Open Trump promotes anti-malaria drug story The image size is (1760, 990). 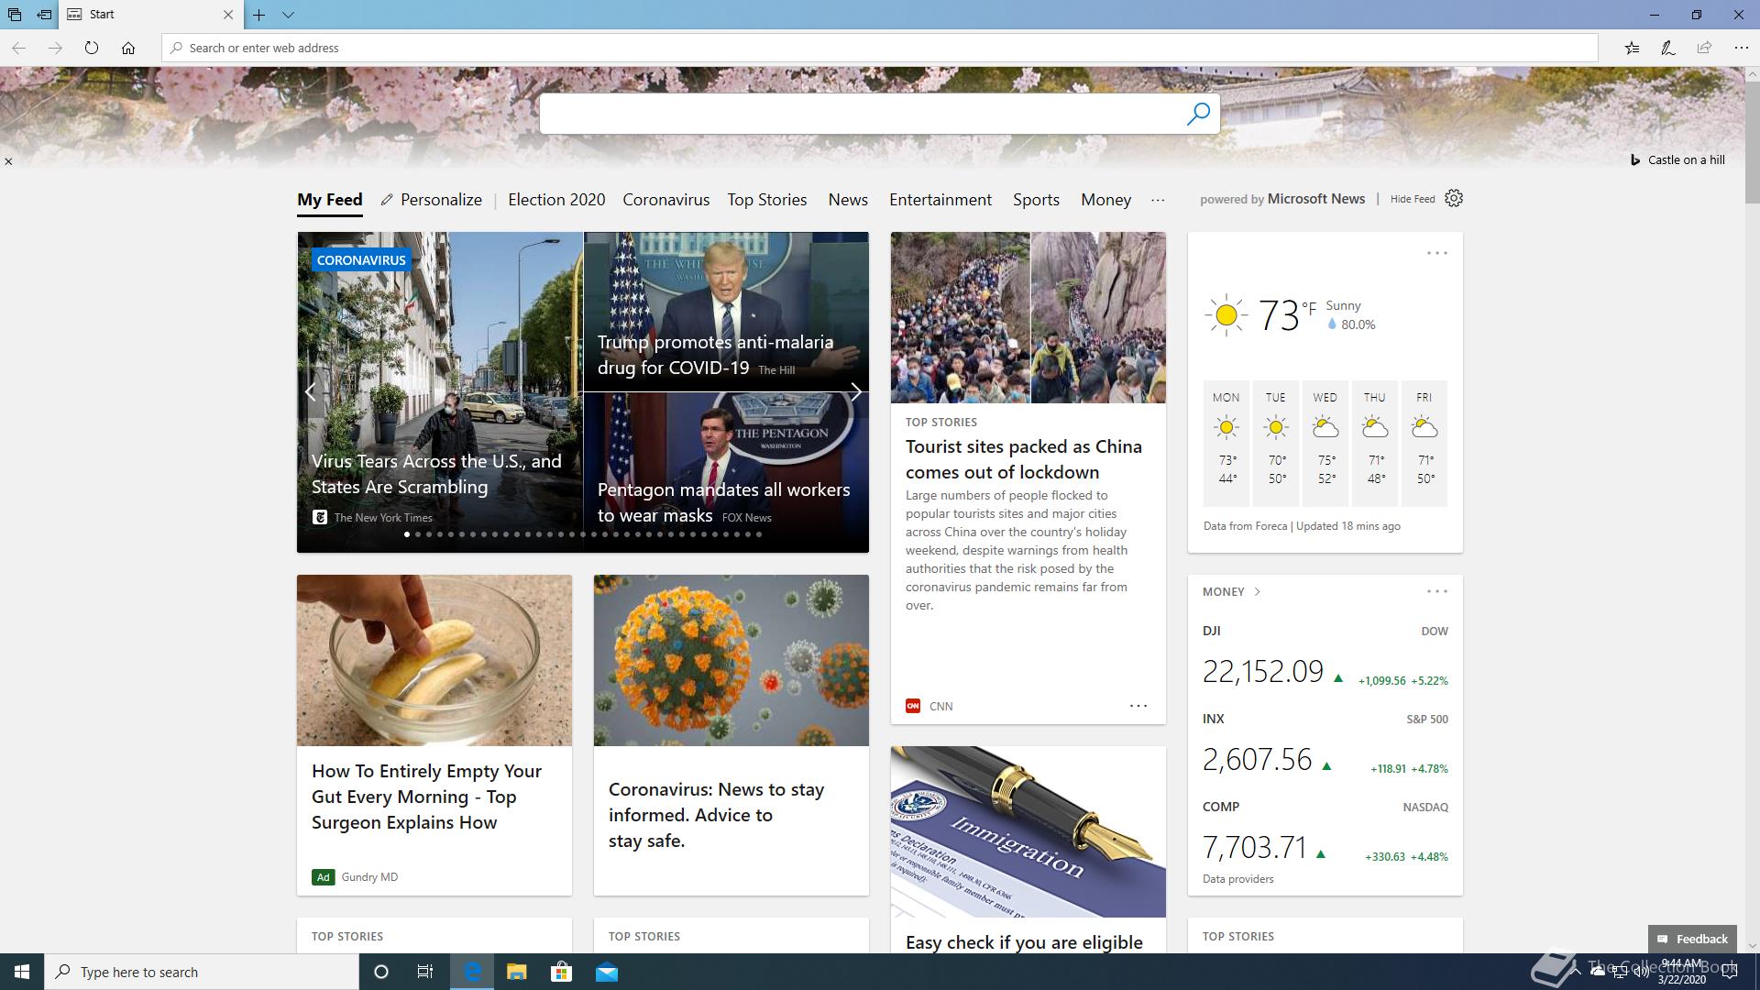click(716, 355)
